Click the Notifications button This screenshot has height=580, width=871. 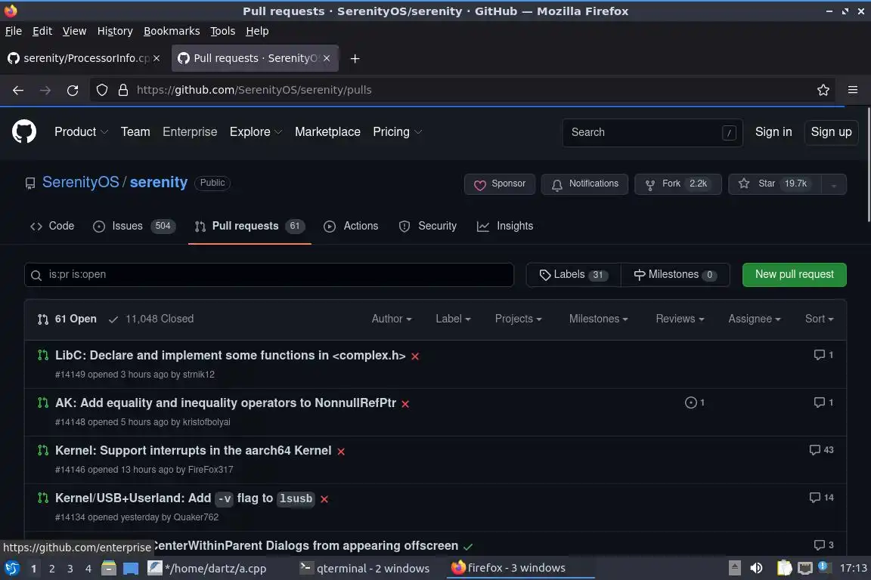(584, 184)
